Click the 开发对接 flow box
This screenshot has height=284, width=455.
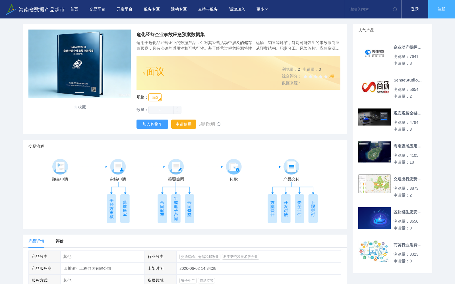(286, 209)
